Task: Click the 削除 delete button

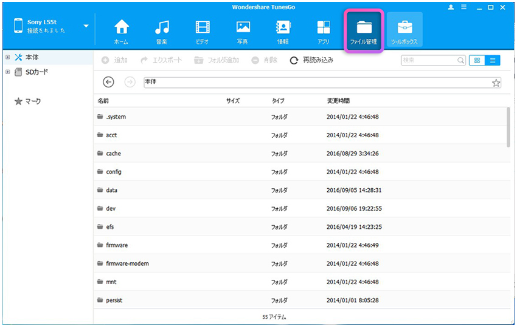Action: tap(265, 60)
